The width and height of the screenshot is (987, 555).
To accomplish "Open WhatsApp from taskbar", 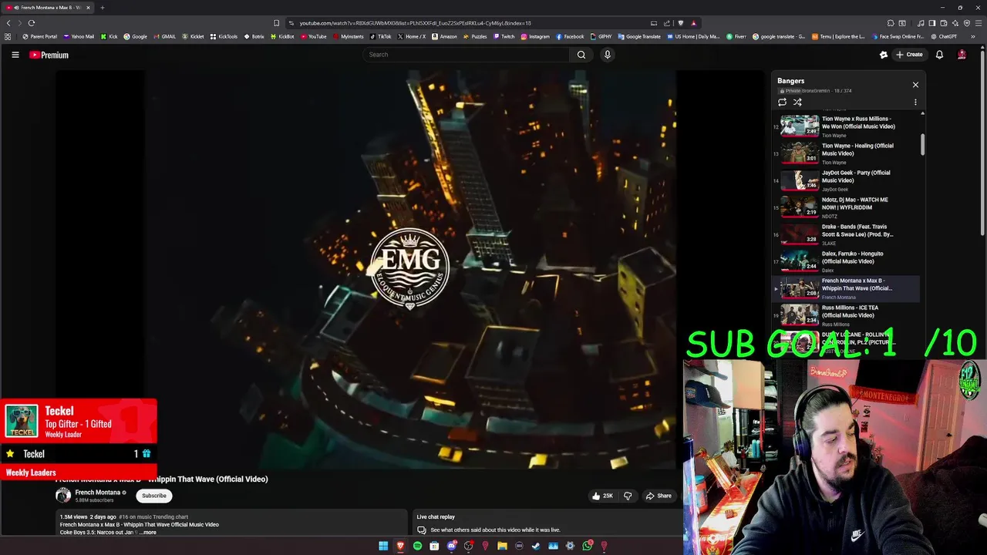I will tap(587, 546).
